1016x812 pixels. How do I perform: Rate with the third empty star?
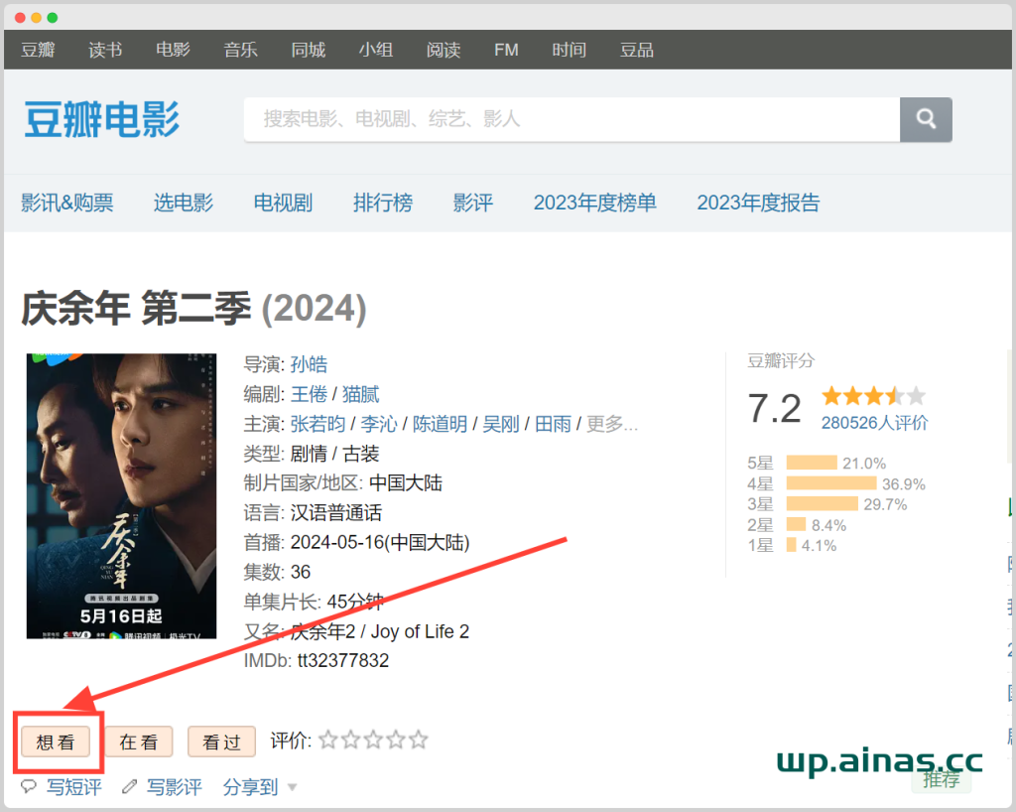374,740
